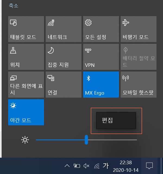The width and height of the screenshot is (163, 174).
Task: Open the 22:38 clock and calendar
Action: pyautogui.click(x=126, y=166)
